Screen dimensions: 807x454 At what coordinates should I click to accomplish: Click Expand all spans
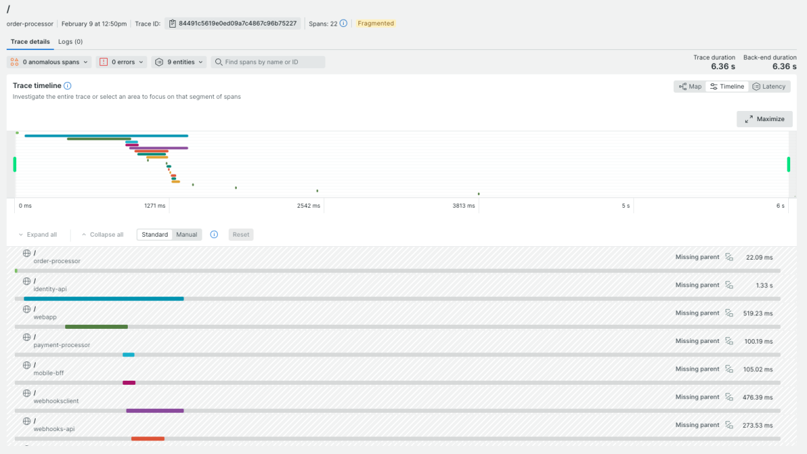(38, 235)
